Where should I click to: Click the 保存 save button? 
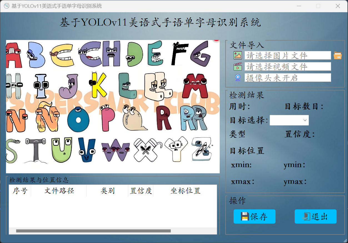254,216
